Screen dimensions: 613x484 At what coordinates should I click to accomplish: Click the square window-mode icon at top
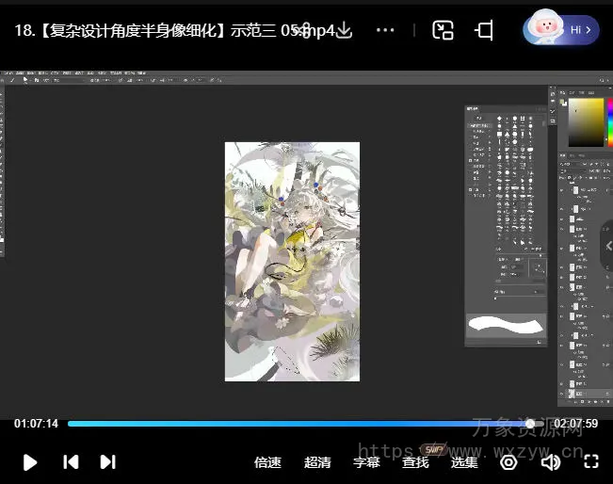(484, 30)
